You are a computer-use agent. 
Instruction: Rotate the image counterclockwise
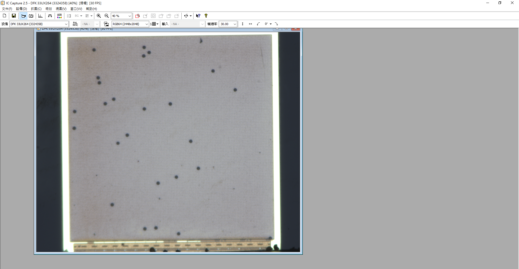pos(258,24)
